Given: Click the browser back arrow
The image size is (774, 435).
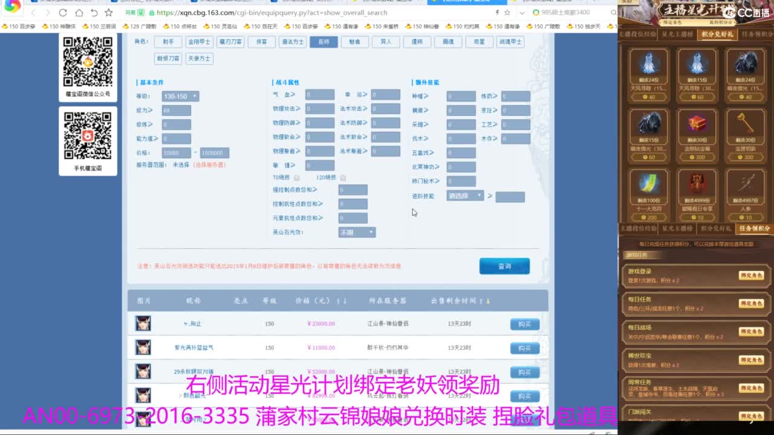Looking at the screenshot, I should click(x=33, y=13).
